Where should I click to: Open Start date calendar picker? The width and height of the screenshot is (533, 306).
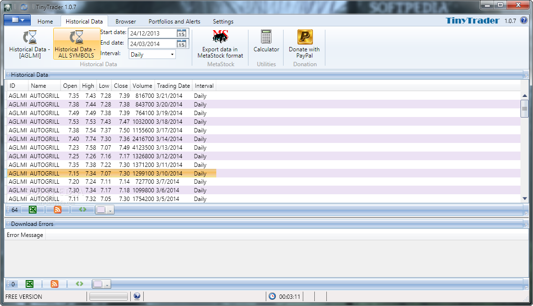(181, 33)
